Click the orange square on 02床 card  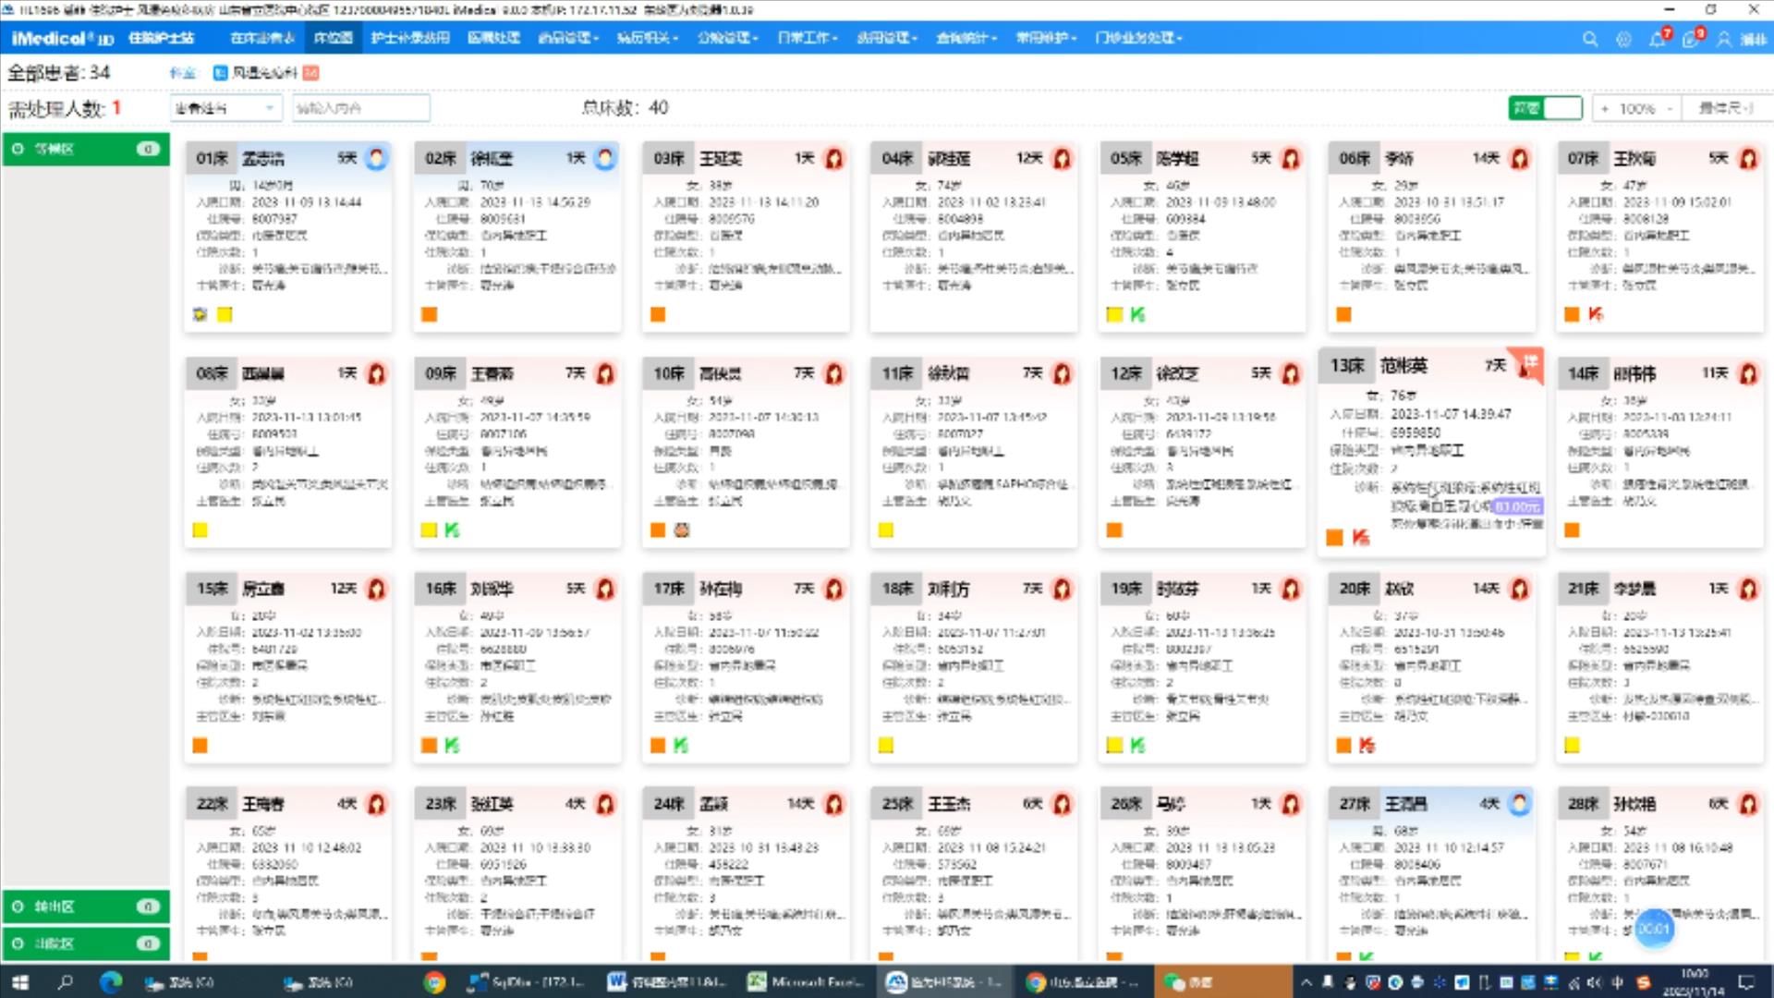(x=429, y=314)
